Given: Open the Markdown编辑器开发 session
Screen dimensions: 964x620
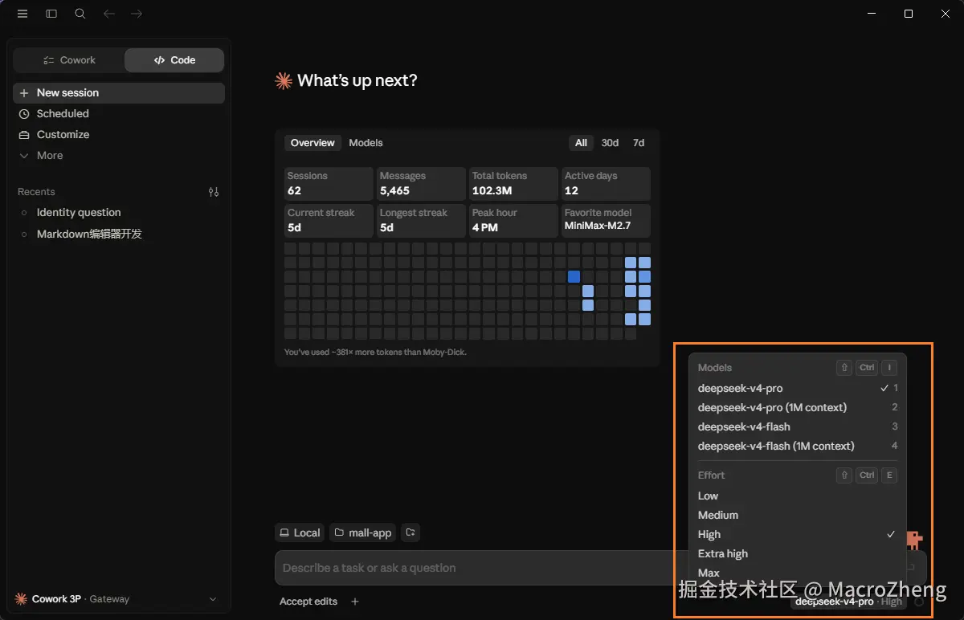Looking at the screenshot, I should coord(119,235).
